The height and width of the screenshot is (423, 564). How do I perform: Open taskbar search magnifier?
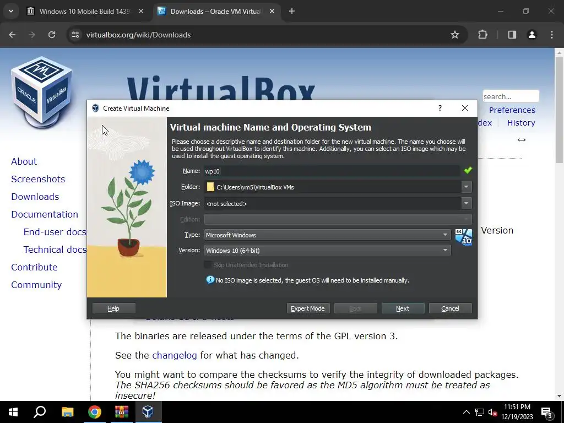click(40, 412)
